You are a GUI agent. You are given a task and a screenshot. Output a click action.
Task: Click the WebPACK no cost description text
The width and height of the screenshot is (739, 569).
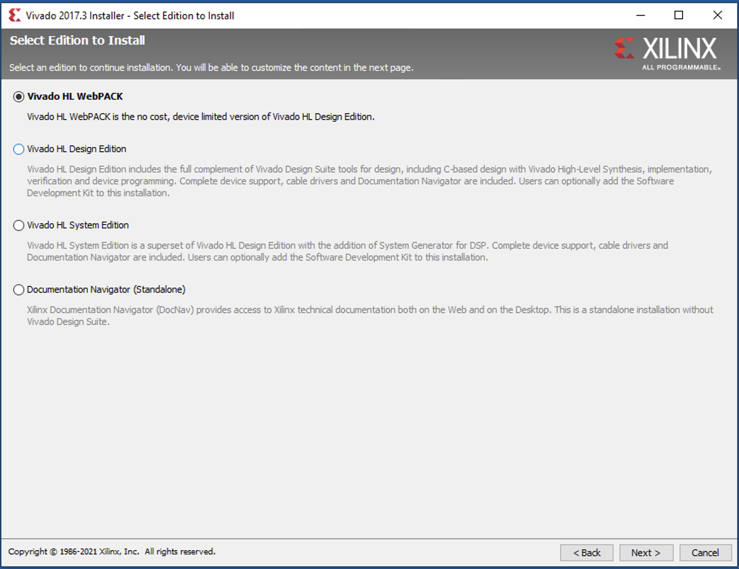[201, 117]
